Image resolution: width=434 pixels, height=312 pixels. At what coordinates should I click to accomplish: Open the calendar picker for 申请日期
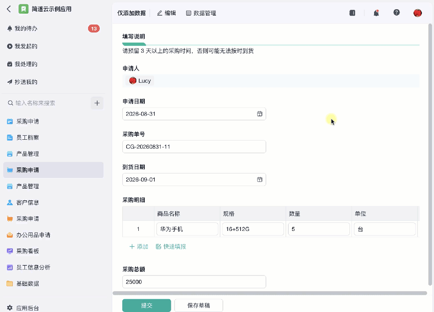click(x=259, y=114)
